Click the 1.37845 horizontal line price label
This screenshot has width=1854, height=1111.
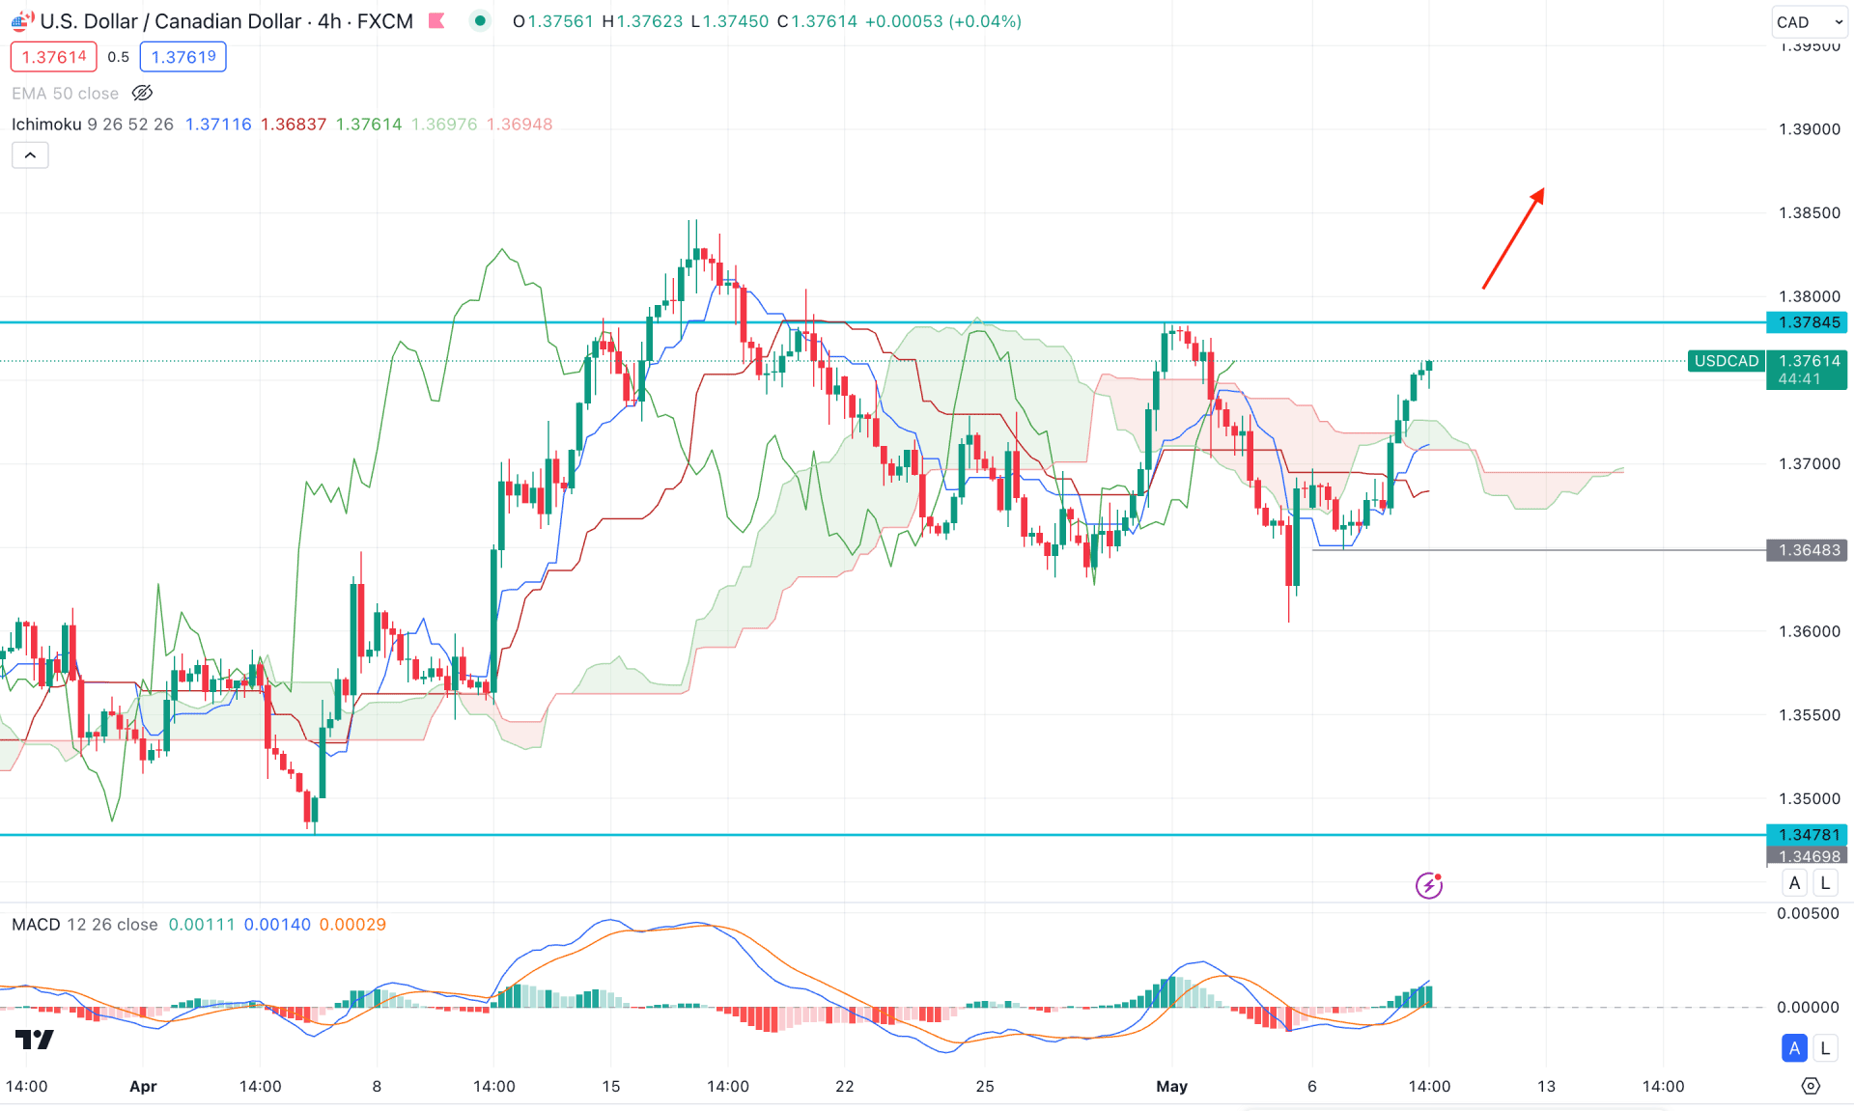click(1807, 322)
